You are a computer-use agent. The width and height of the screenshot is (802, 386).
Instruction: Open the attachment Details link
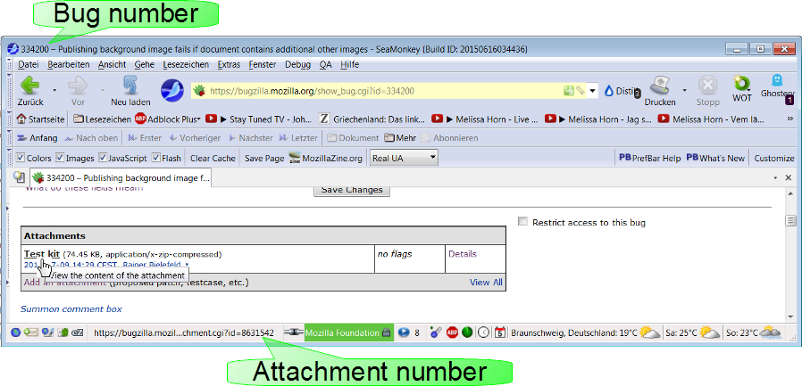coord(463,254)
